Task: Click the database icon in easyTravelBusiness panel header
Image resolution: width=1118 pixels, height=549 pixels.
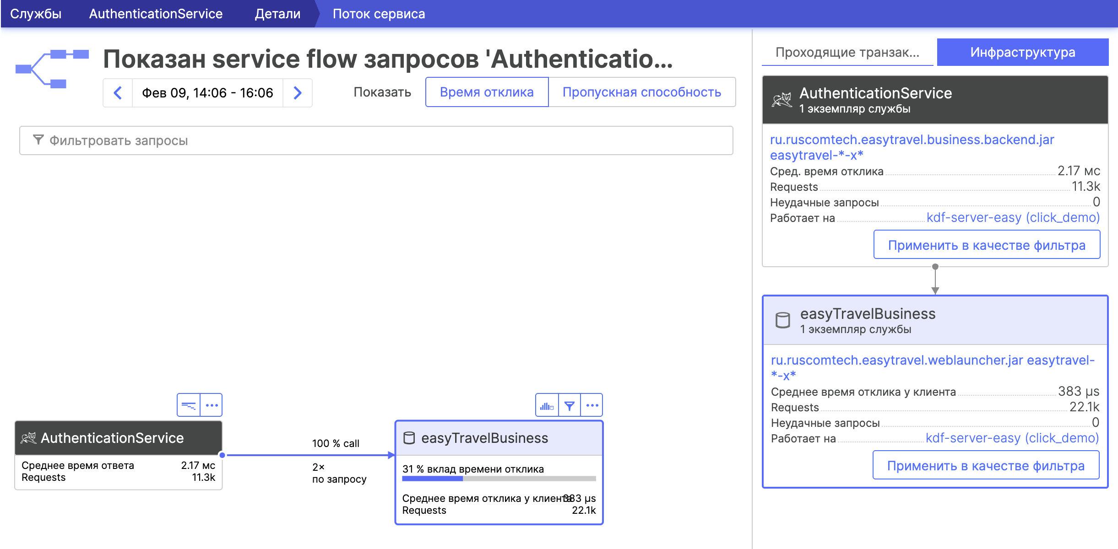Action: [782, 320]
